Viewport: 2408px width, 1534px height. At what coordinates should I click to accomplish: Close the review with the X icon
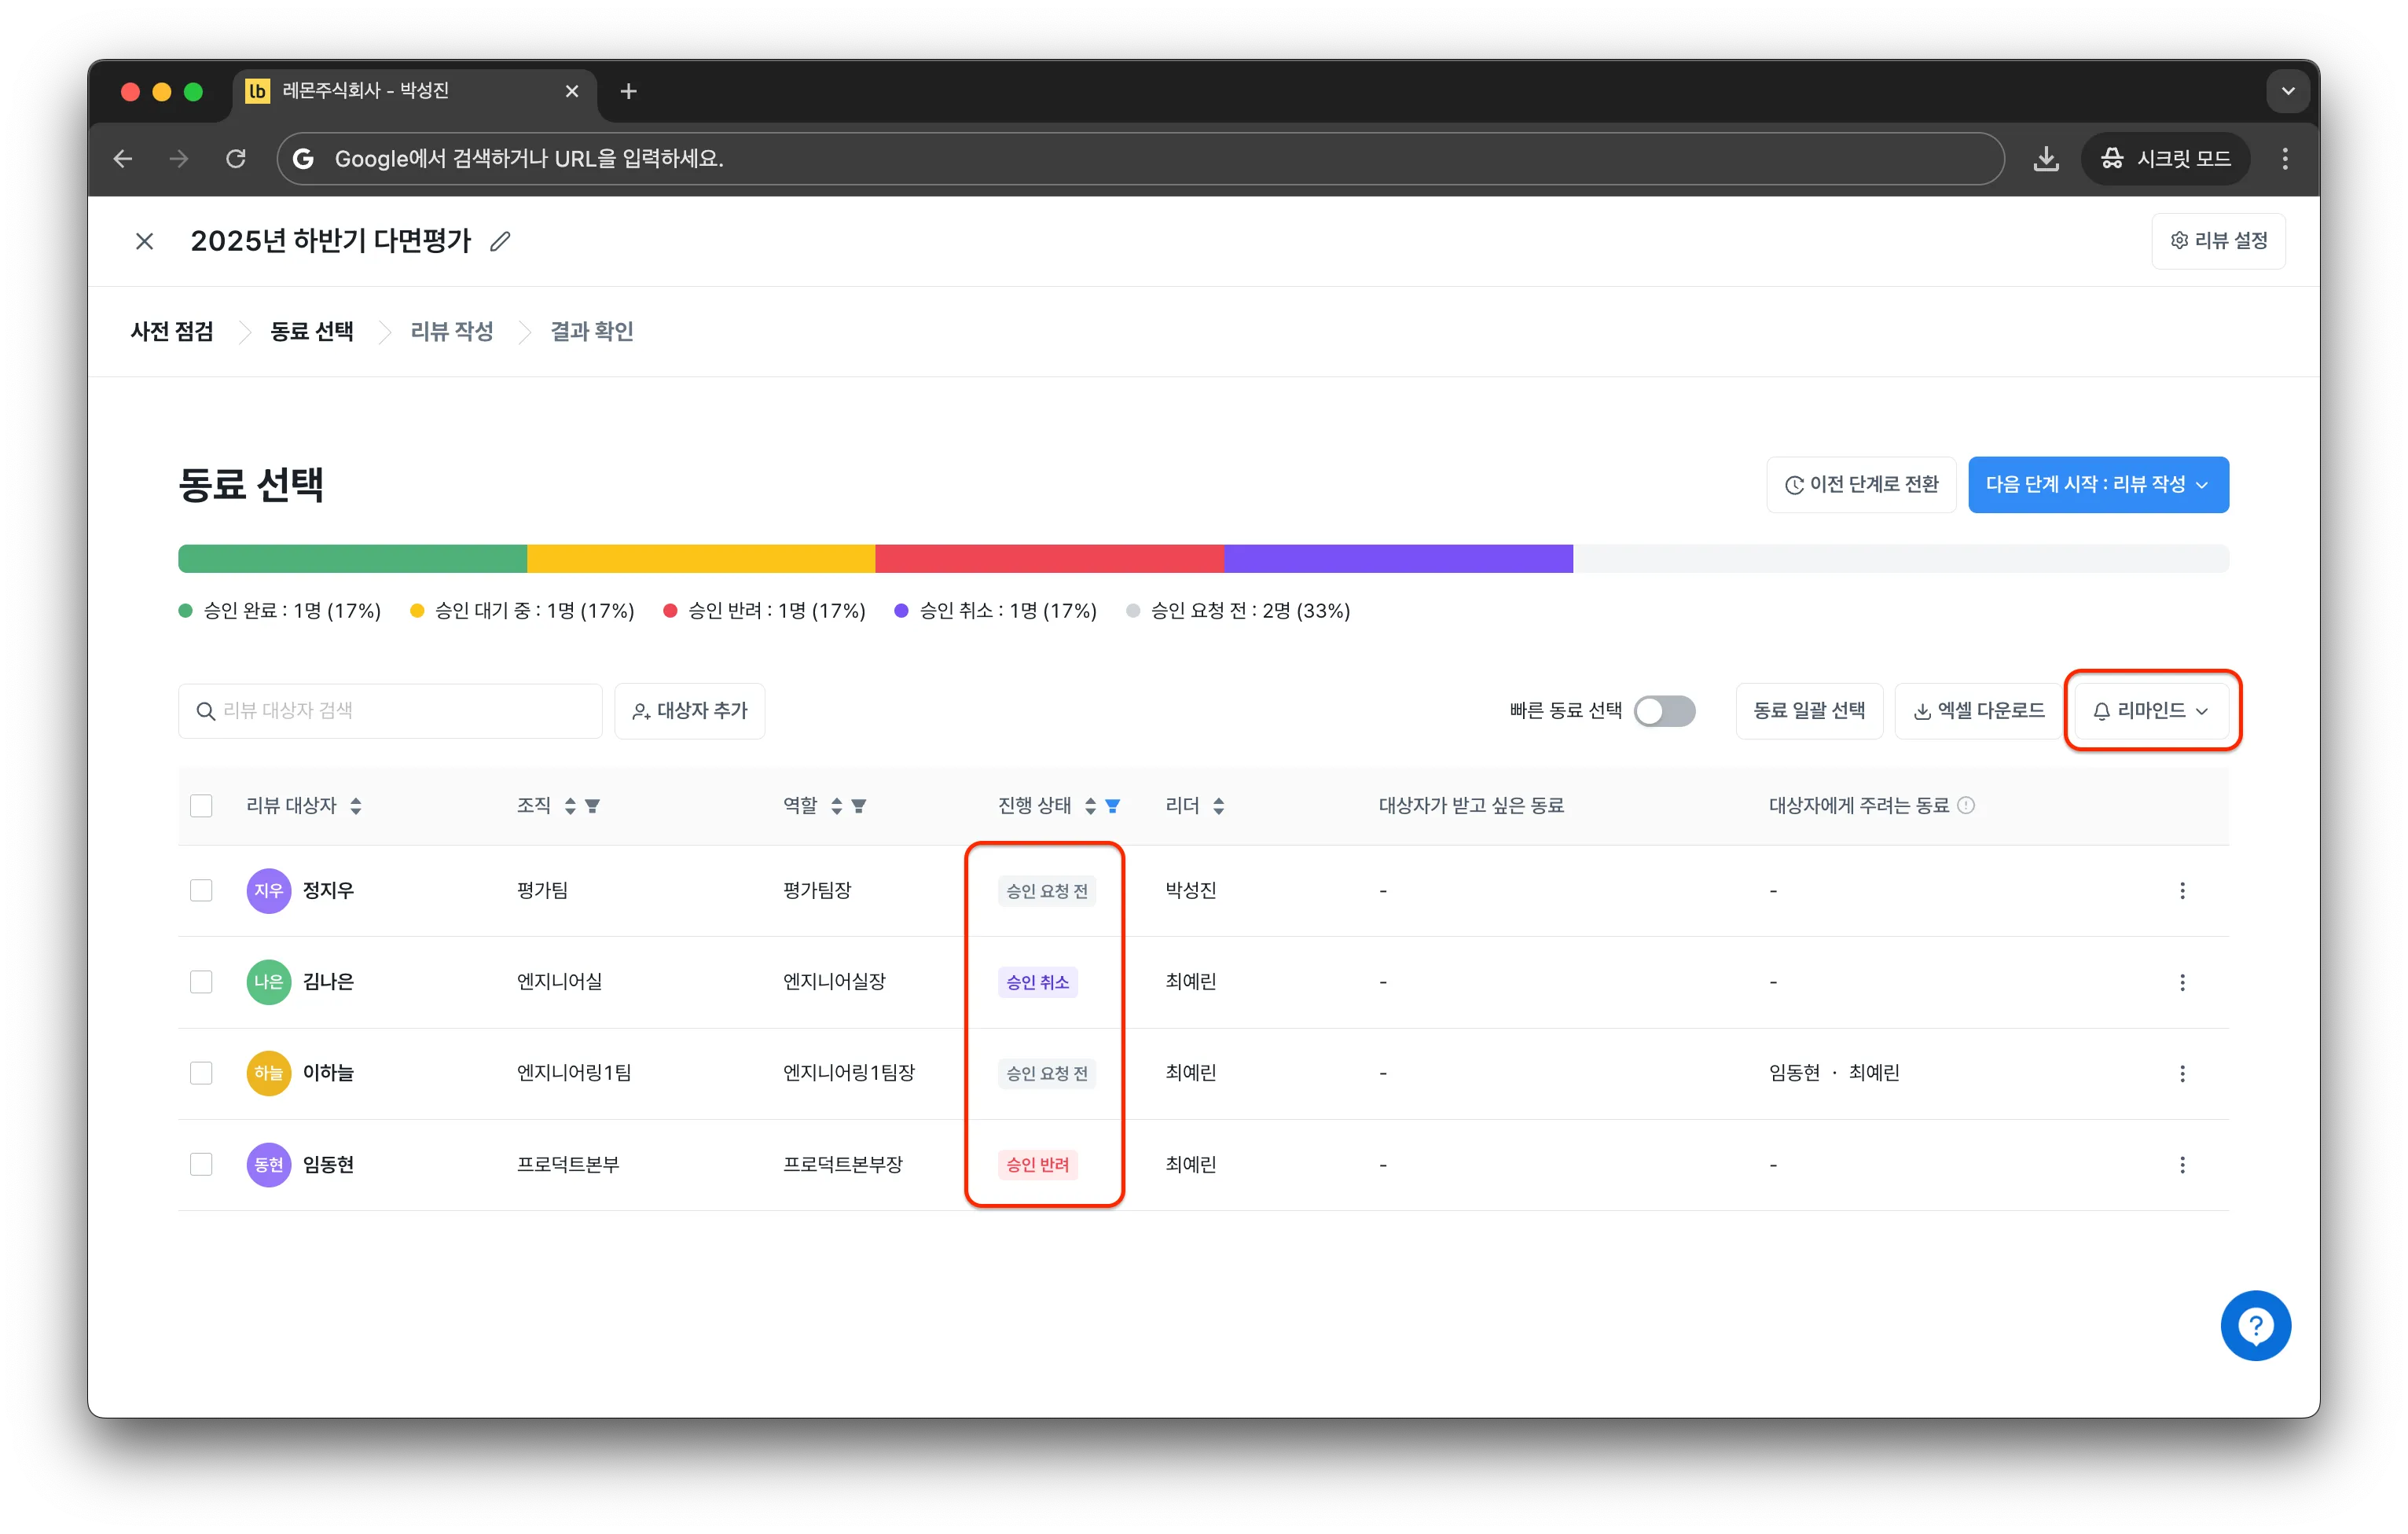point(144,241)
